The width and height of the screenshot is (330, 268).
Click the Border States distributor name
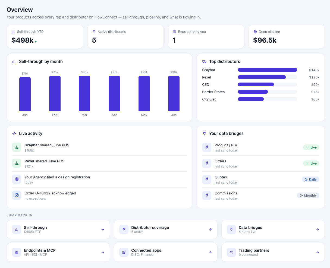213,92
